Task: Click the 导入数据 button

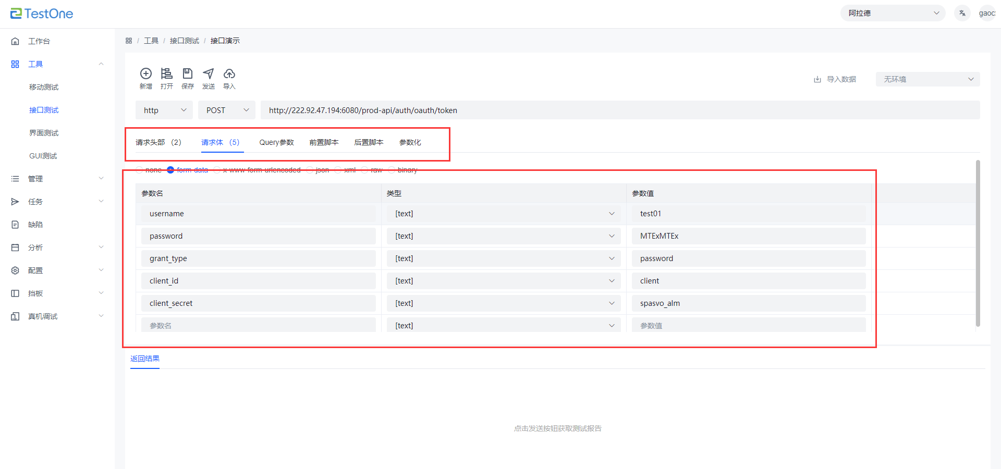Action: pyautogui.click(x=835, y=79)
